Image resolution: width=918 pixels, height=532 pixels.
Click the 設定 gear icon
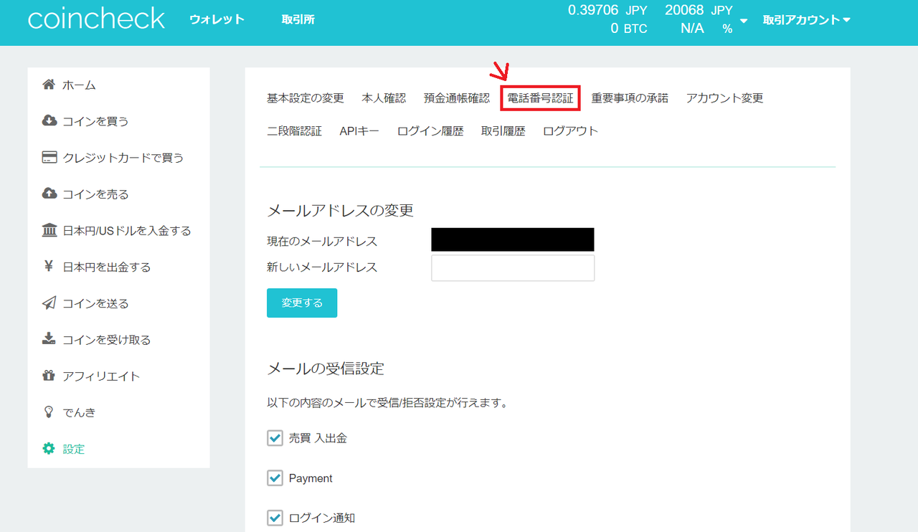pos(48,448)
